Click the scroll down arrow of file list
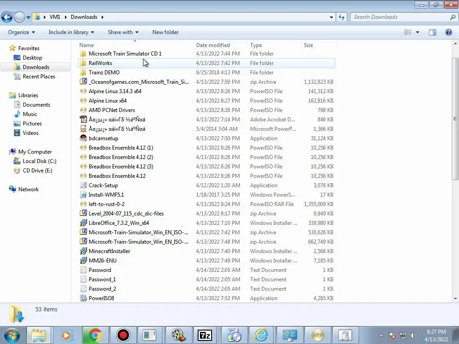Screen dimensions: 459x344 tap(455, 299)
